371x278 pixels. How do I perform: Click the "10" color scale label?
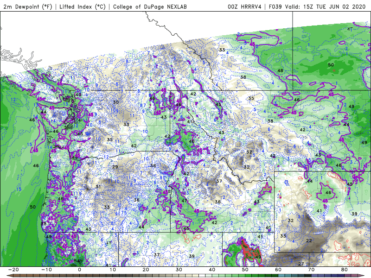tap(113, 270)
